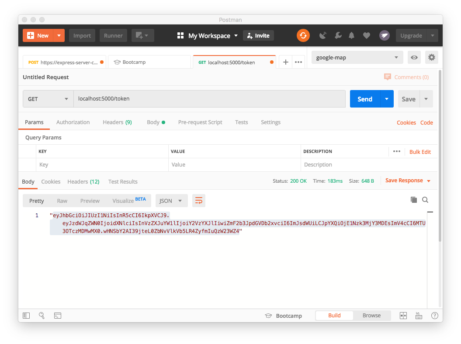Open Settings via the wrench icon

coord(338,35)
